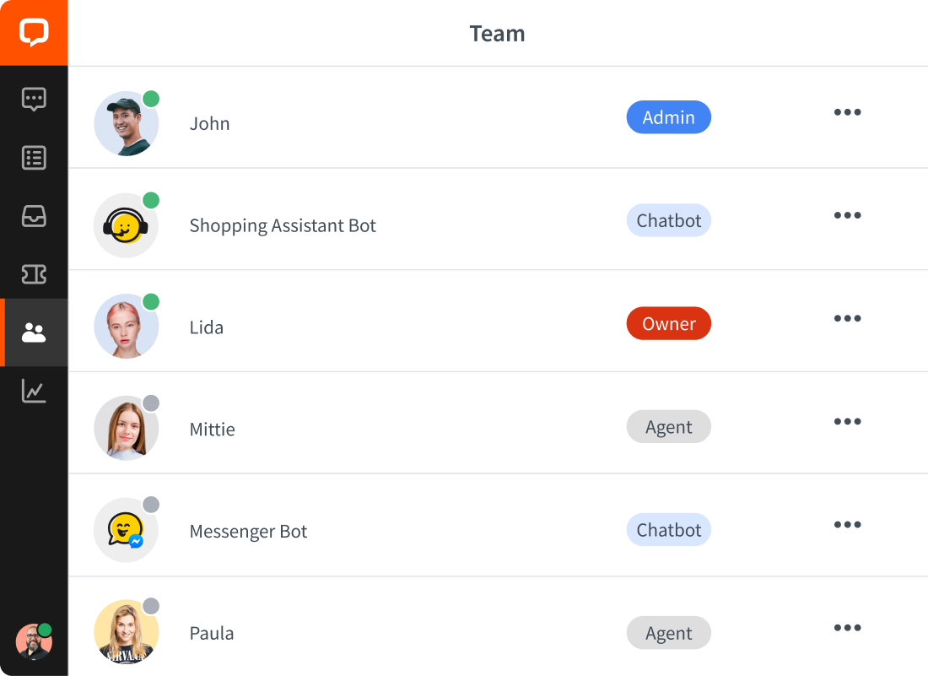Expand options for Messenger Bot
The height and width of the screenshot is (676, 928).
click(847, 524)
